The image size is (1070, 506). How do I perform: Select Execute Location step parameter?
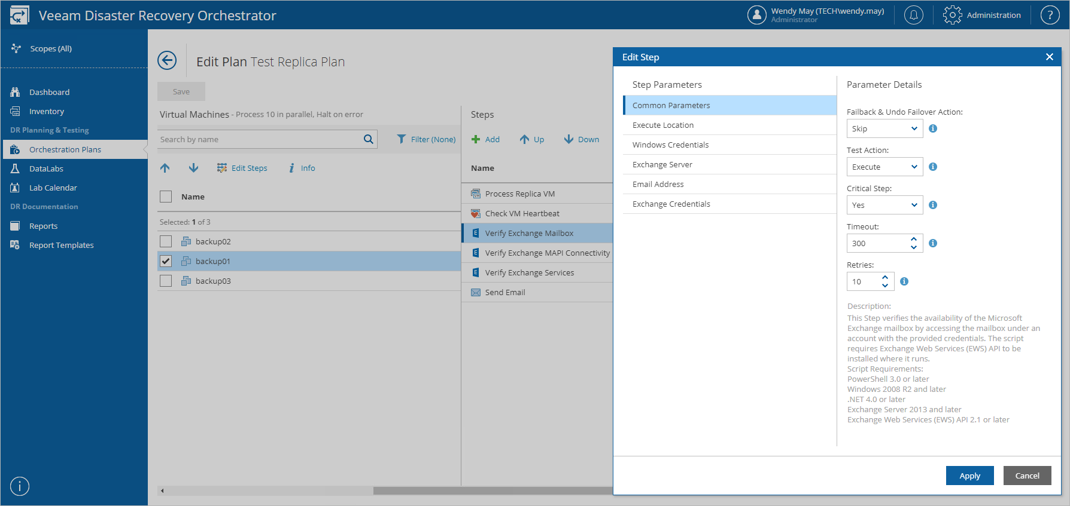coord(729,125)
